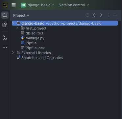Click the libraries icon beside External Libraries

coord(18,53)
